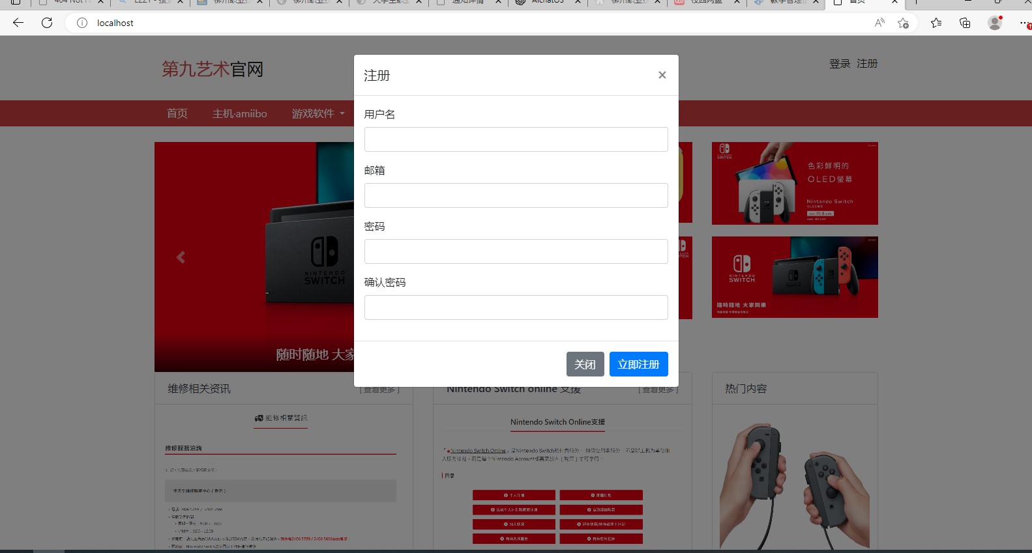The image size is (1032, 553).
Task: Activate the read aloud icon in address bar
Action: click(x=879, y=23)
